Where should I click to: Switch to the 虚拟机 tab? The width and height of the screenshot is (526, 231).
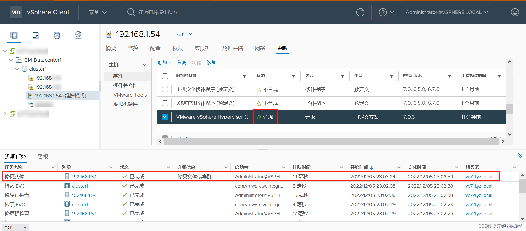click(202, 48)
